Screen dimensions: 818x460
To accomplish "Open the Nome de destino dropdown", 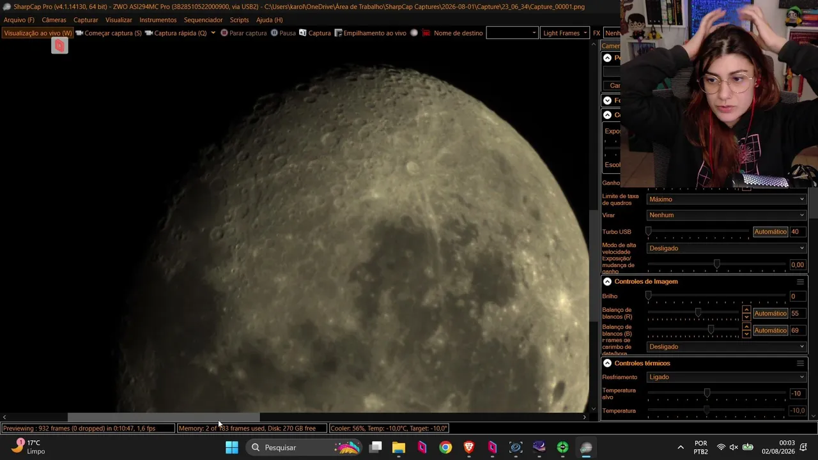I will click(512, 33).
